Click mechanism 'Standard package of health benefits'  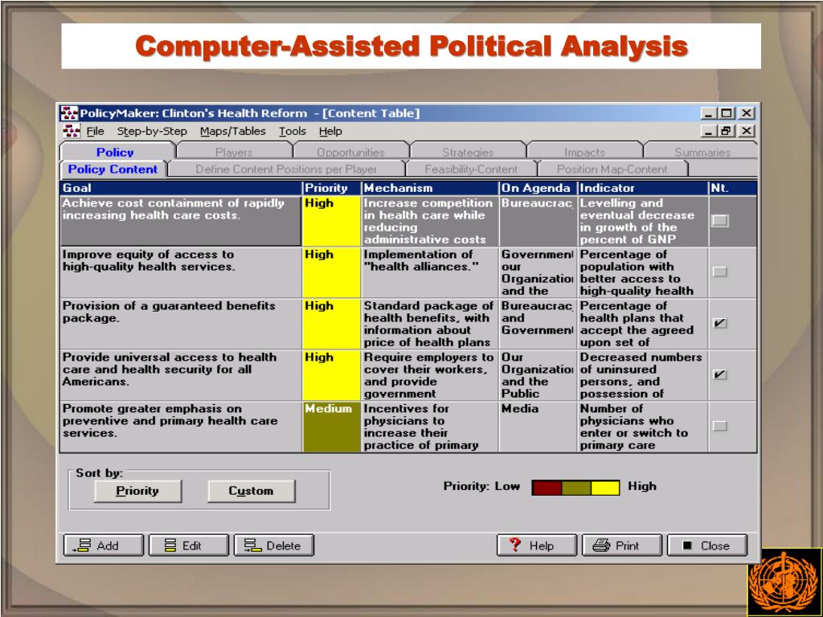point(430,324)
